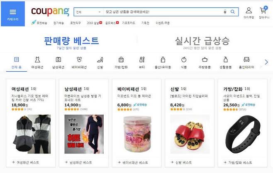The height and width of the screenshot is (173, 273).
Task: Select the women's fashion dress icon
Action: pyautogui.click(x=37, y=60)
